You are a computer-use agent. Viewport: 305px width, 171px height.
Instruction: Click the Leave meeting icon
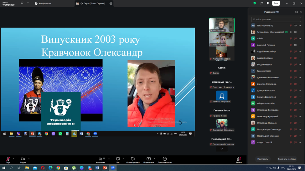click(x=239, y=159)
